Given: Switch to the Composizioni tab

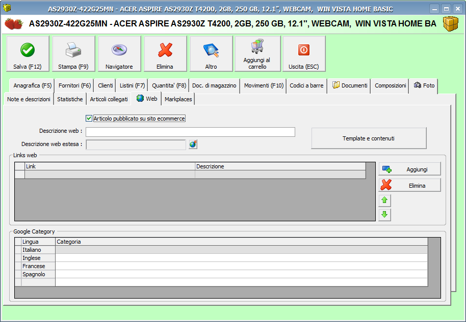Looking at the screenshot, I should click(390, 85).
